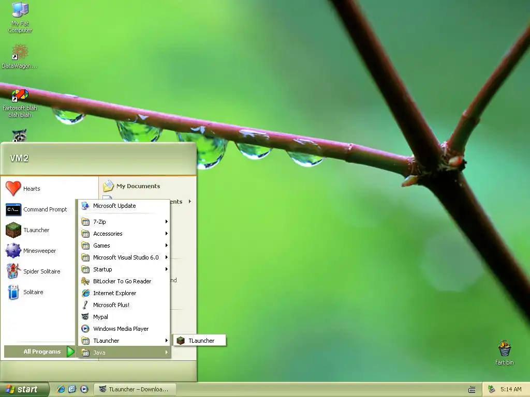
Task: Switch to TLauncher – Download taskbar window
Action: (135, 389)
